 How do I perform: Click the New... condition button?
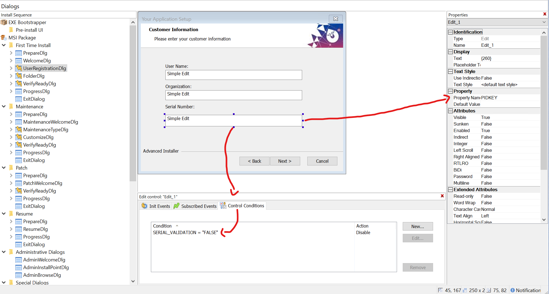point(417,226)
